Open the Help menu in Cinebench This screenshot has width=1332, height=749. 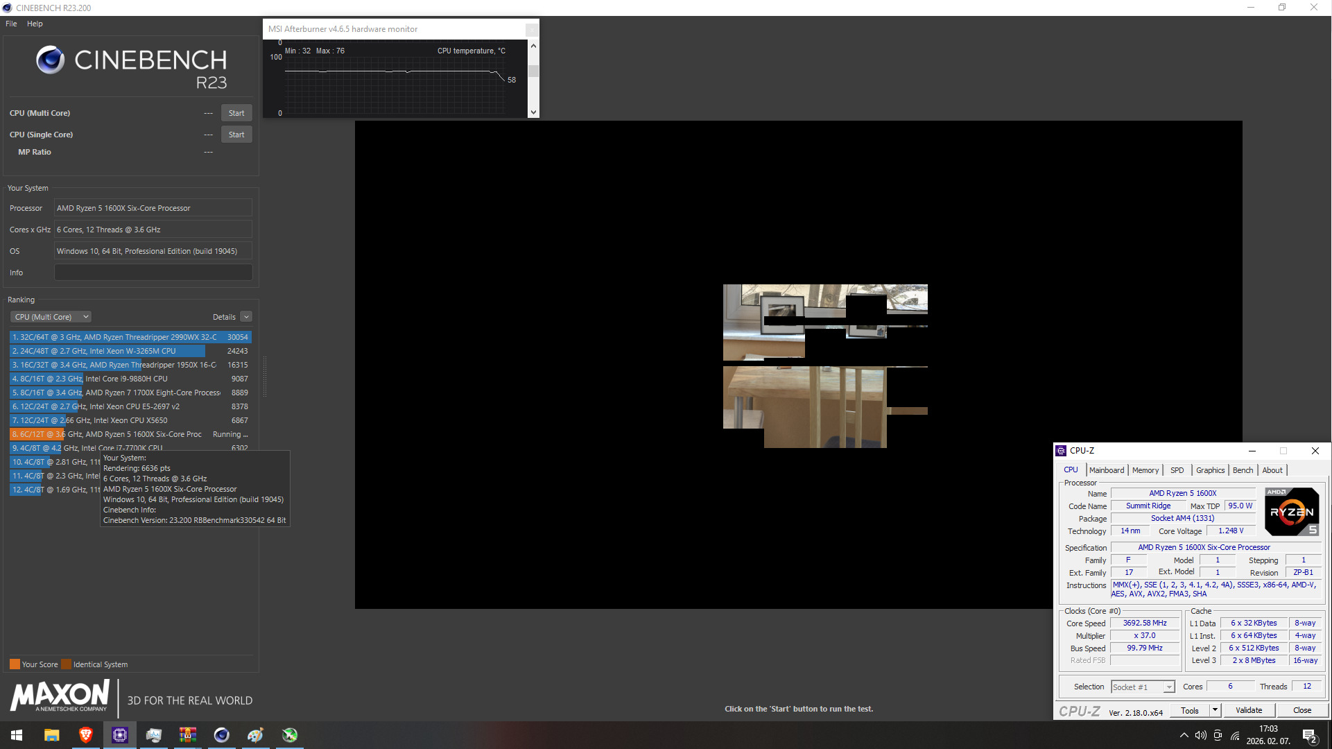35,24
